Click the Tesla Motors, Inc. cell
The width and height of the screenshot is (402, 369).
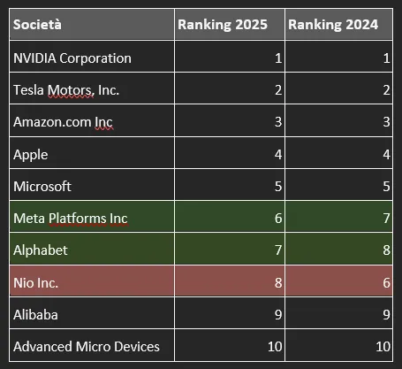(x=92, y=88)
